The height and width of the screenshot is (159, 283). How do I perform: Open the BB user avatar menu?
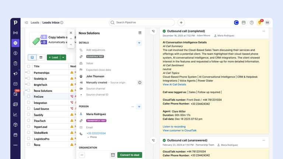267,22
